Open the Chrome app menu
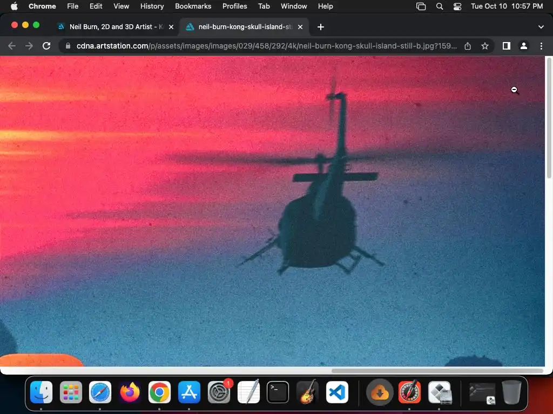 point(42,6)
